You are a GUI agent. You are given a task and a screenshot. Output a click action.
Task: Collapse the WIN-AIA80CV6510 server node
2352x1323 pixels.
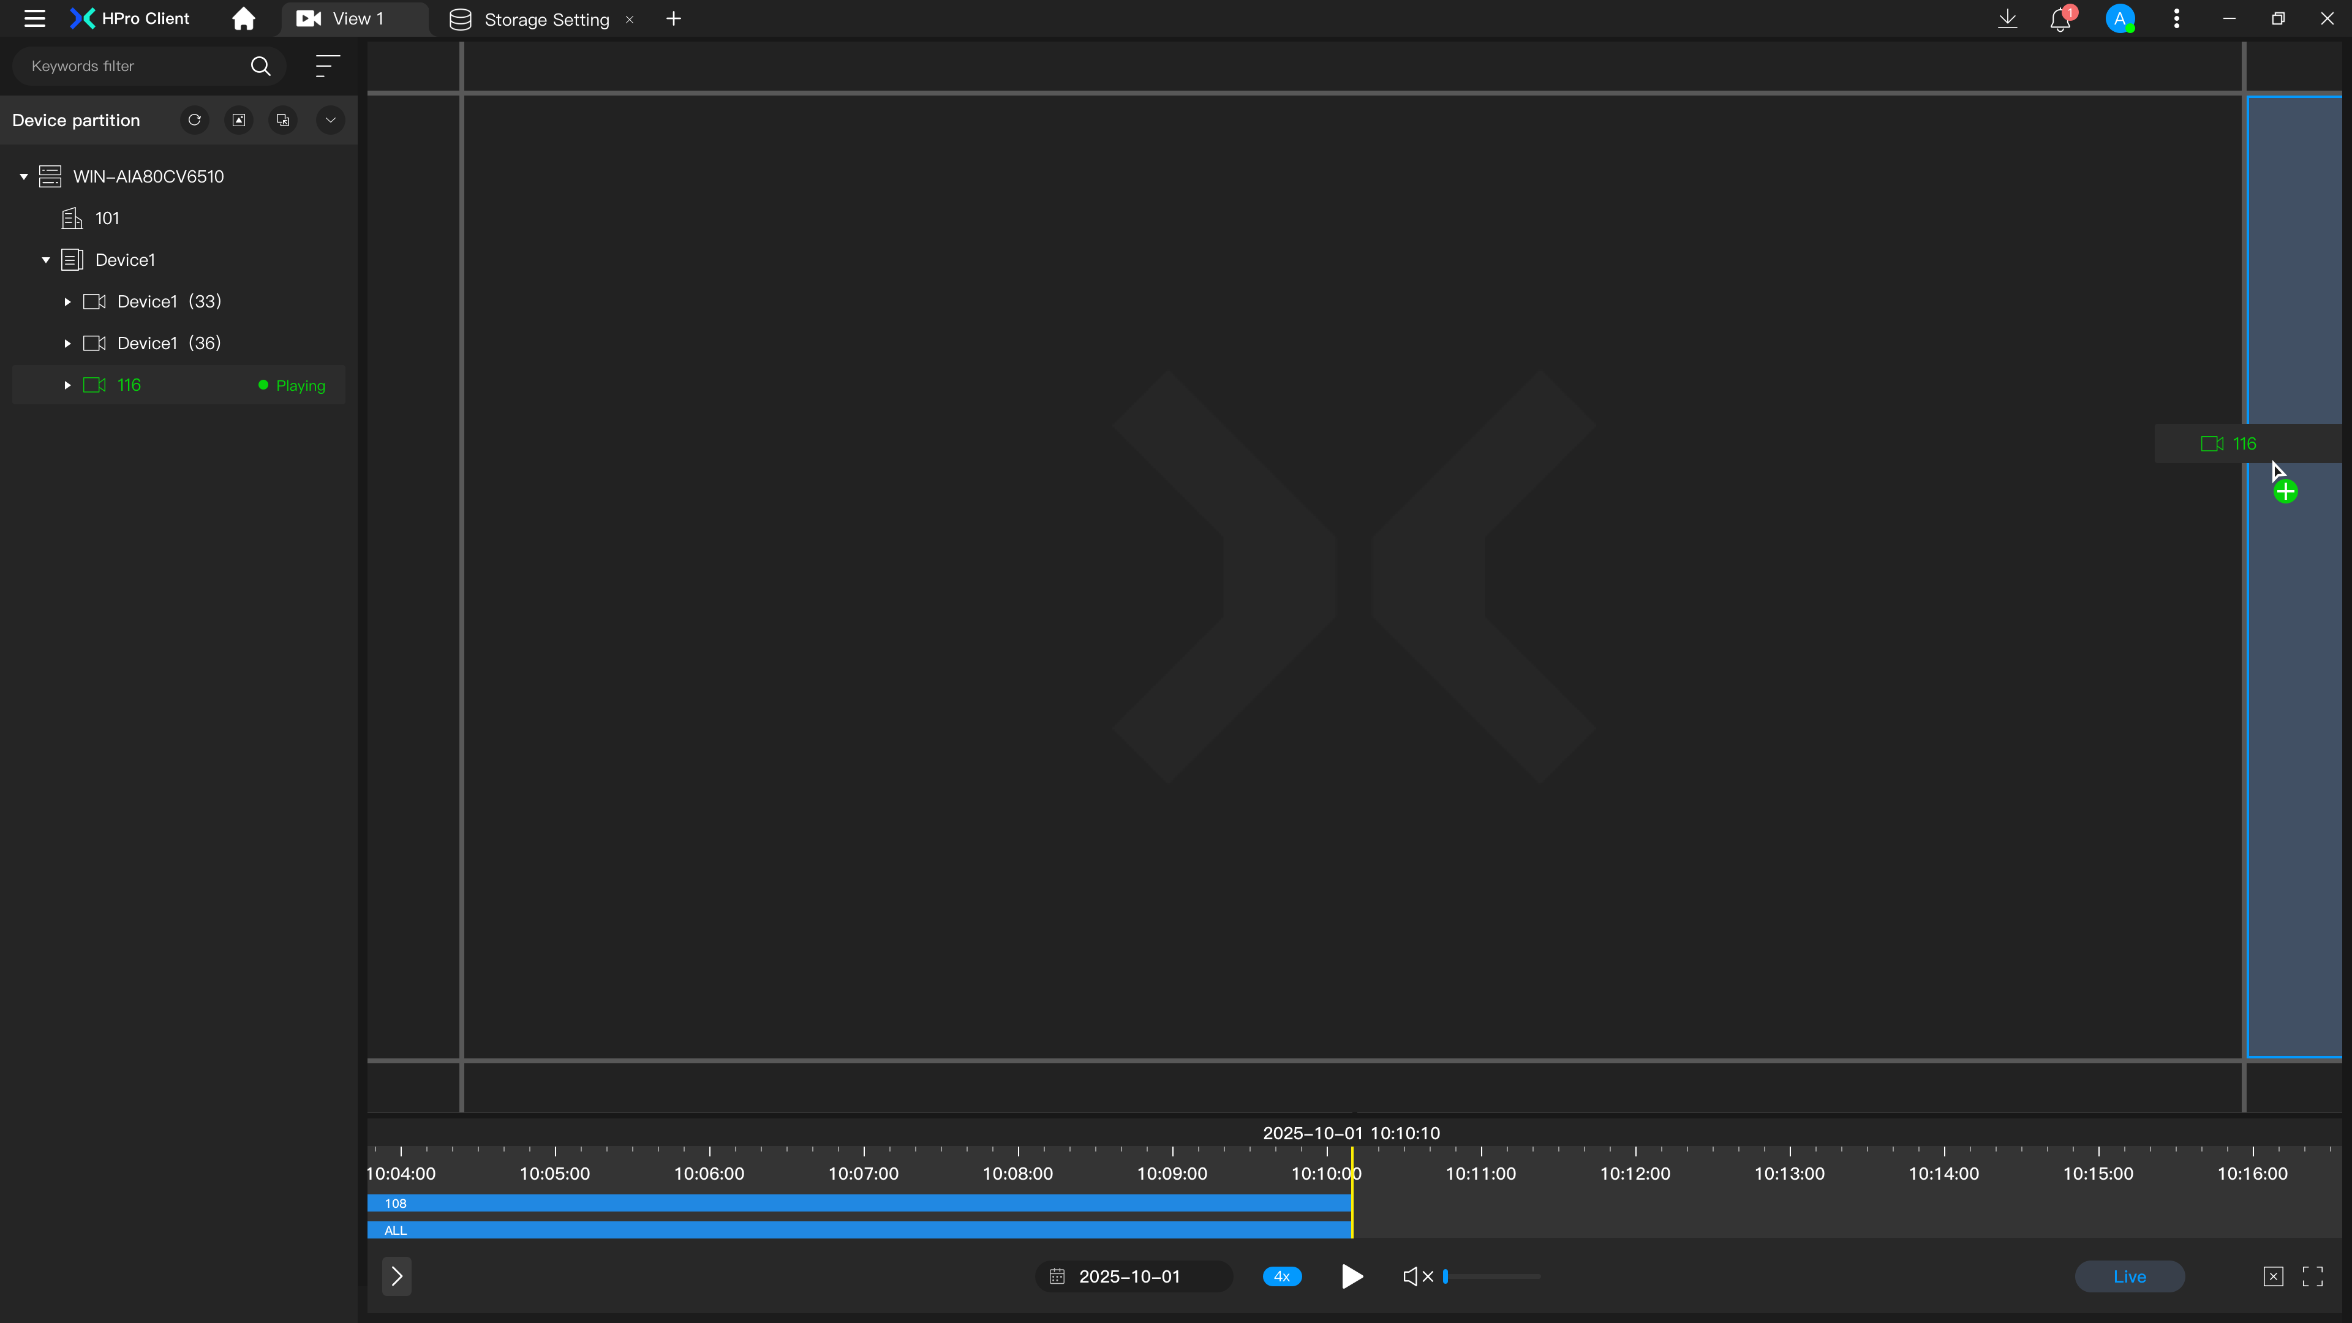[x=24, y=176]
